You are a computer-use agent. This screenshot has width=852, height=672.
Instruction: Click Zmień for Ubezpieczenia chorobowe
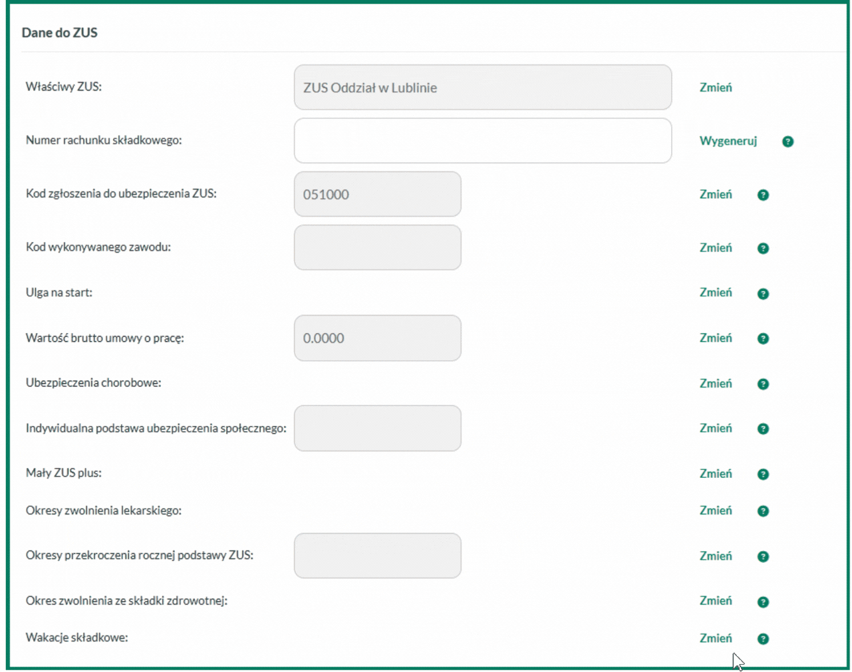click(716, 383)
